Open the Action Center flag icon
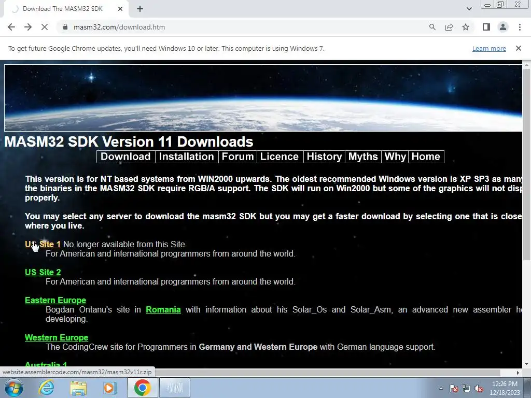 (x=453, y=388)
